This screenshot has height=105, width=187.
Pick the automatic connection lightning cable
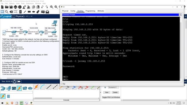coord(36,87)
